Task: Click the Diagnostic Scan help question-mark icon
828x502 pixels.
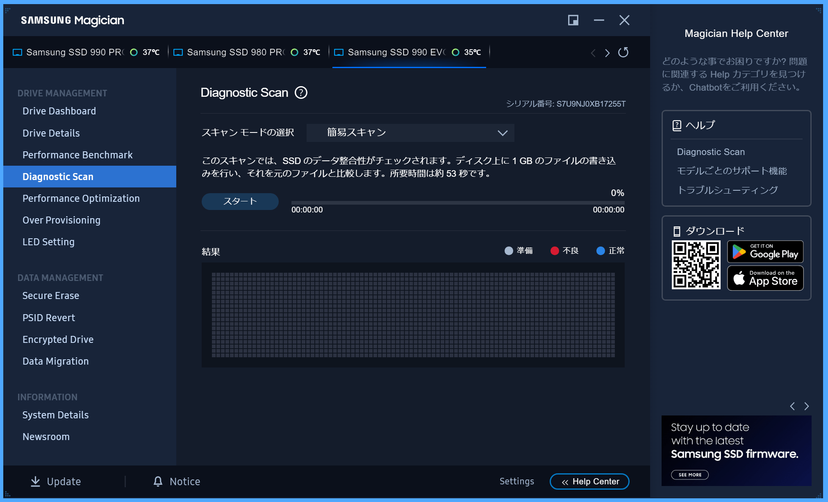Action: pos(301,93)
